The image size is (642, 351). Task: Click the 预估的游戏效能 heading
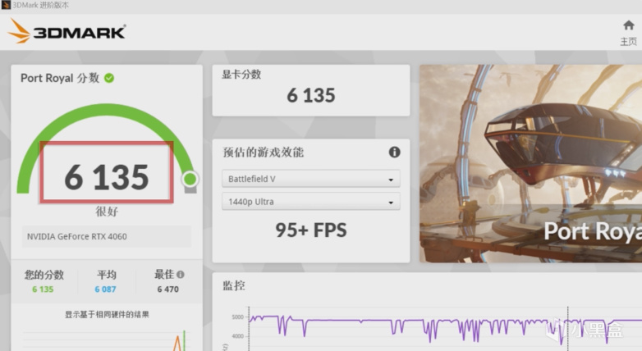tap(264, 153)
